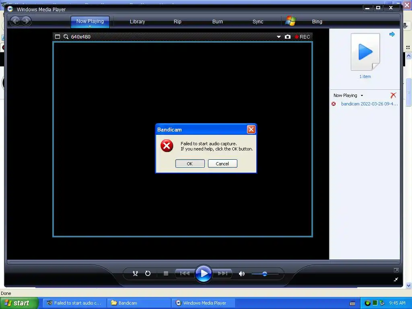Click the background window scrollbar up arrow
This screenshot has height=309, width=412.
[408, 56]
